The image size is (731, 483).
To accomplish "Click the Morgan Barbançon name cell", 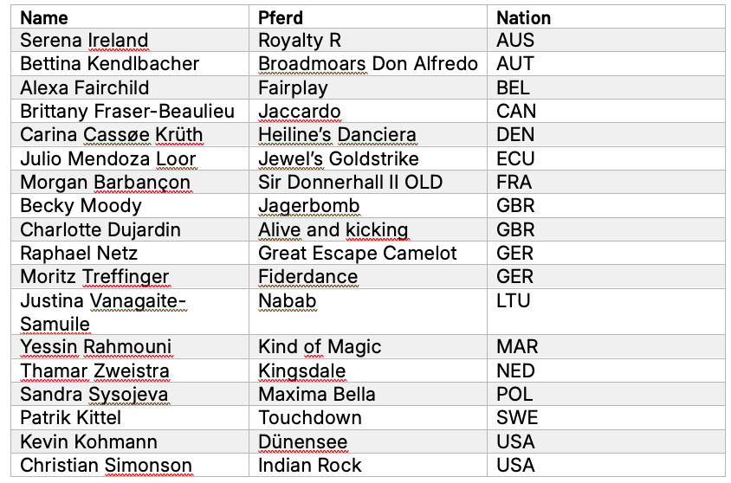I will [x=105, y=183].
